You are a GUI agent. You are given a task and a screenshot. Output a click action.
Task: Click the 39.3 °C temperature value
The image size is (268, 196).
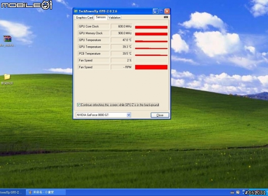tap(122, 47)
